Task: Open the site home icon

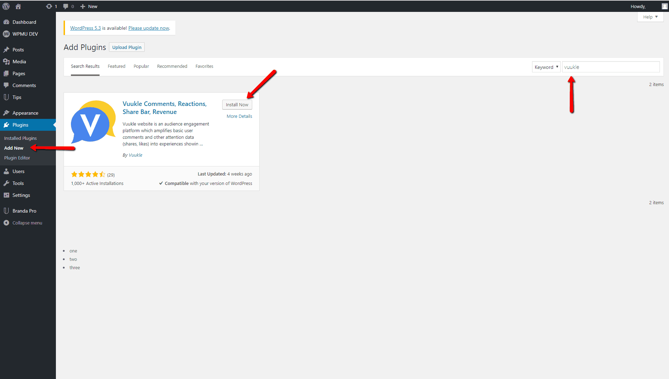Action: [x=18, y=6]
